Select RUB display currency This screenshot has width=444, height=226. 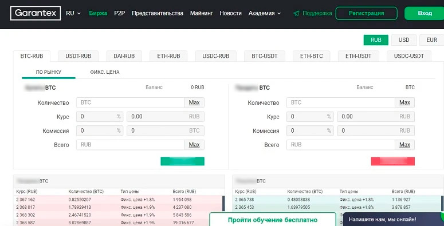click(376, 40)
